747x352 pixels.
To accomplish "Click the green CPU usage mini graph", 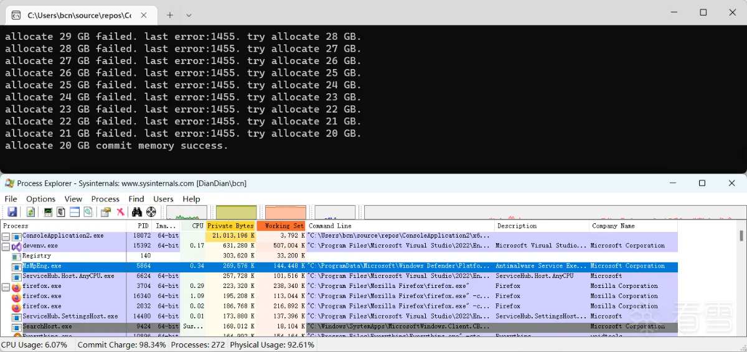I will coord(187,212).
